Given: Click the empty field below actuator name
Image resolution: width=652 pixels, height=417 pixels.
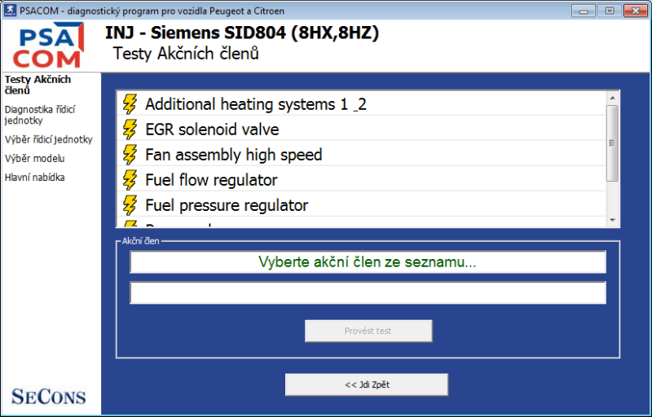Looking at the screenshot, I should pyautogui.click(x=368, y=292).
